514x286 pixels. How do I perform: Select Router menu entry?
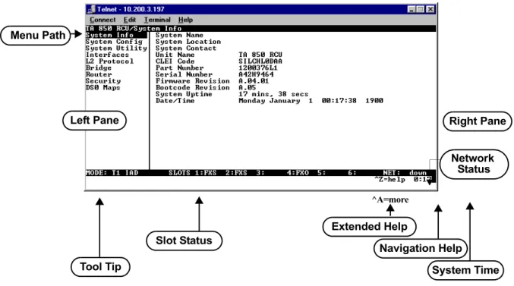tap(99, 74)
